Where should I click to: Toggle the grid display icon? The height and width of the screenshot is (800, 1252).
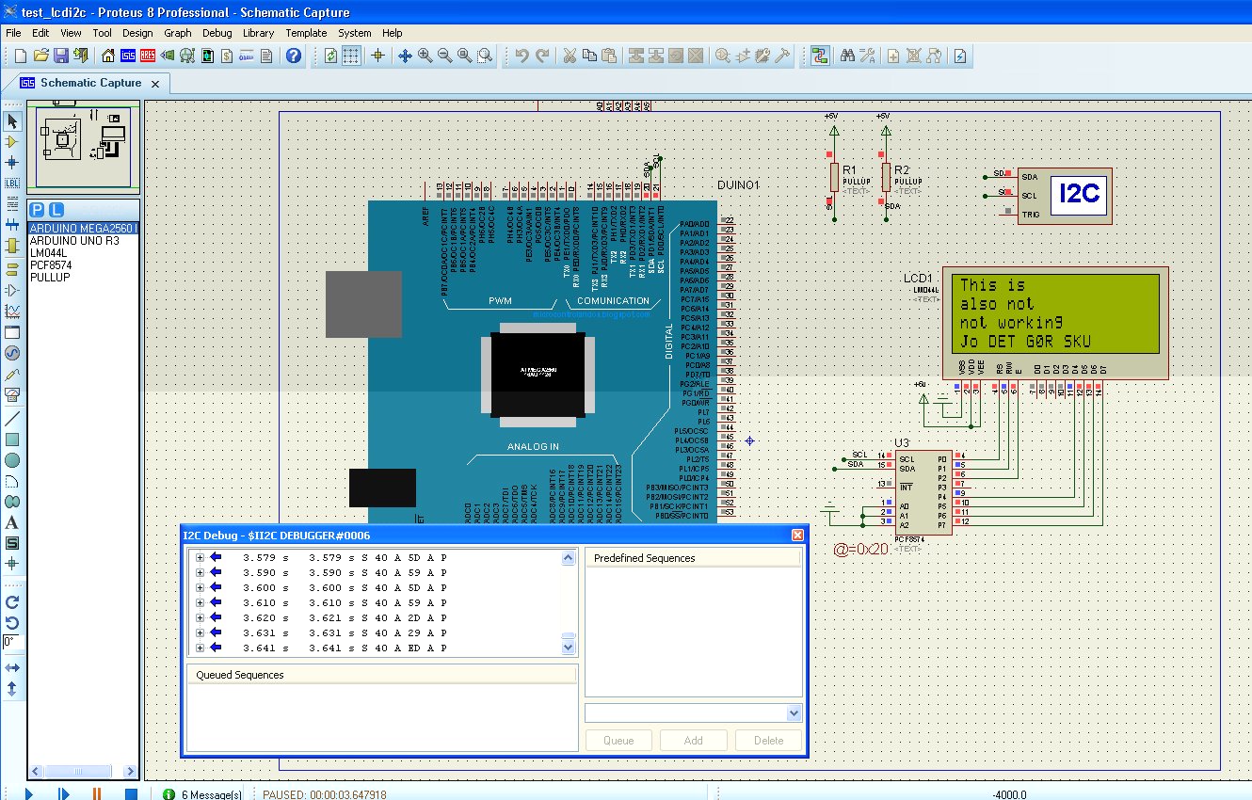coord(351,56)
